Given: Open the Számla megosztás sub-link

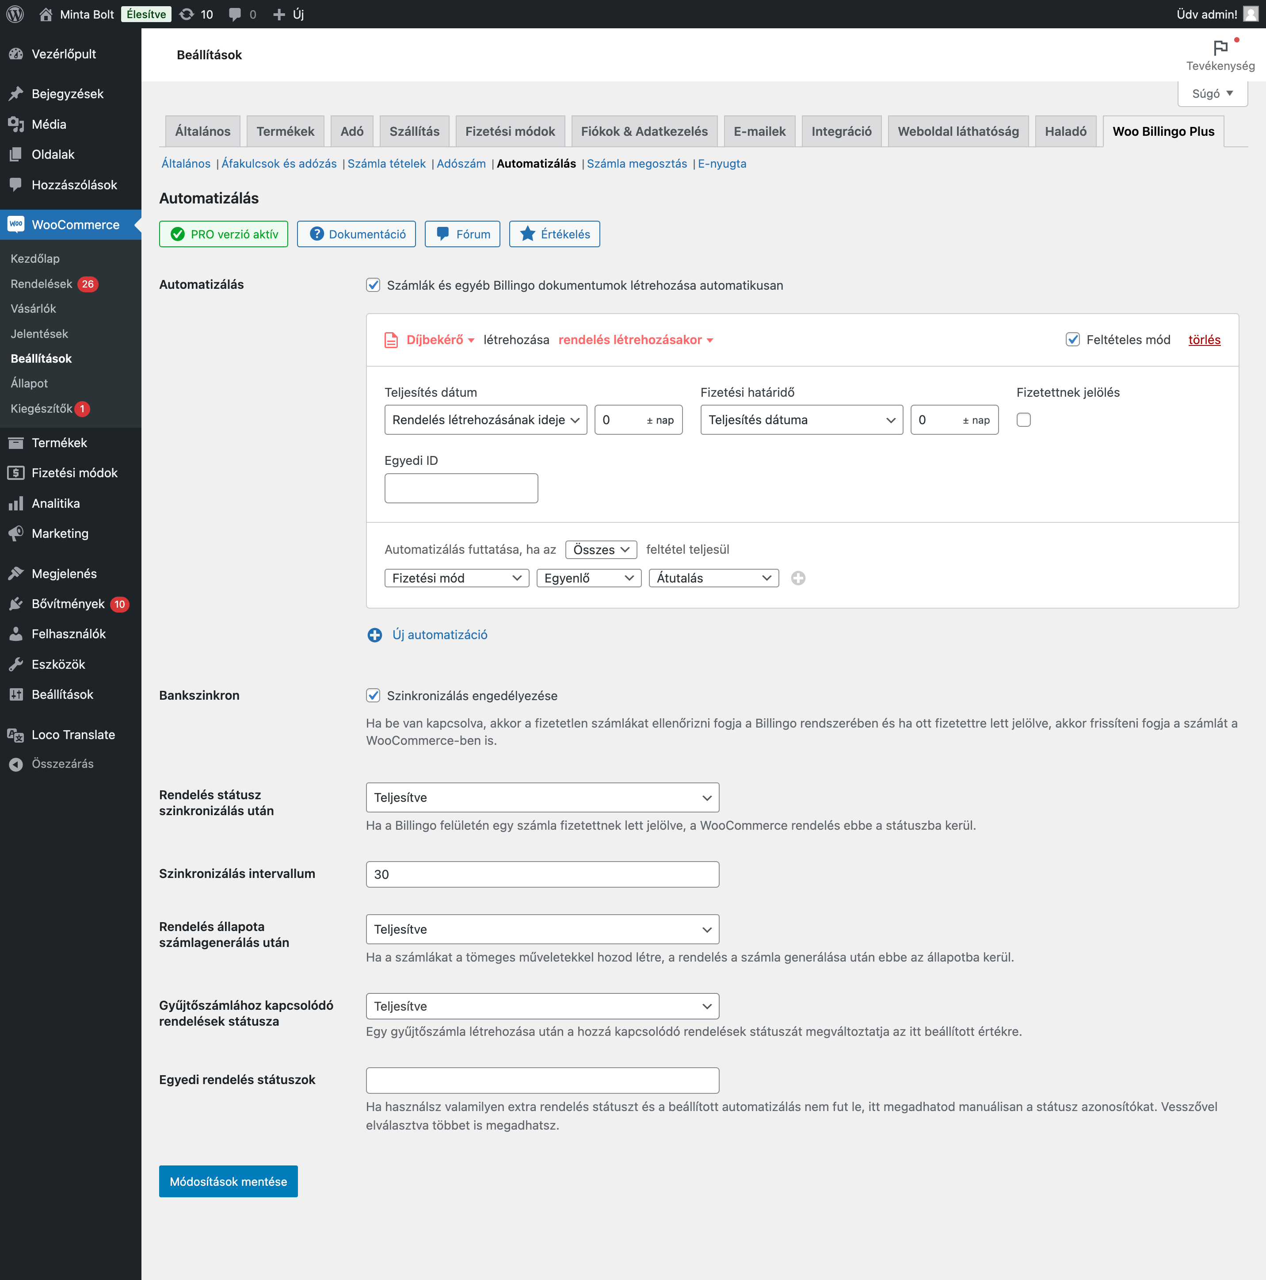Looking at the screenshot, I should point(637,164).
